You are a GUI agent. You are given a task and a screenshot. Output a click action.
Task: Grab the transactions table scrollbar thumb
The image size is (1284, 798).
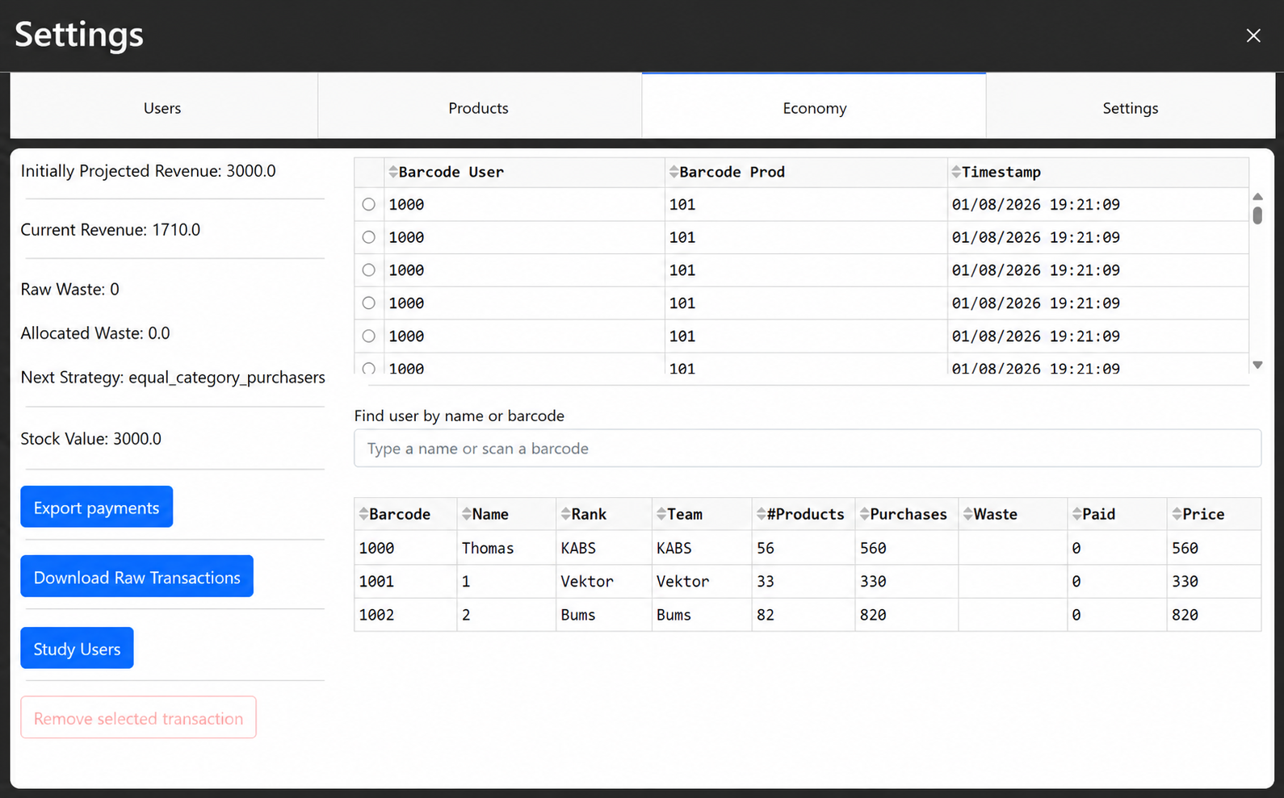[x=1257, y=215]
